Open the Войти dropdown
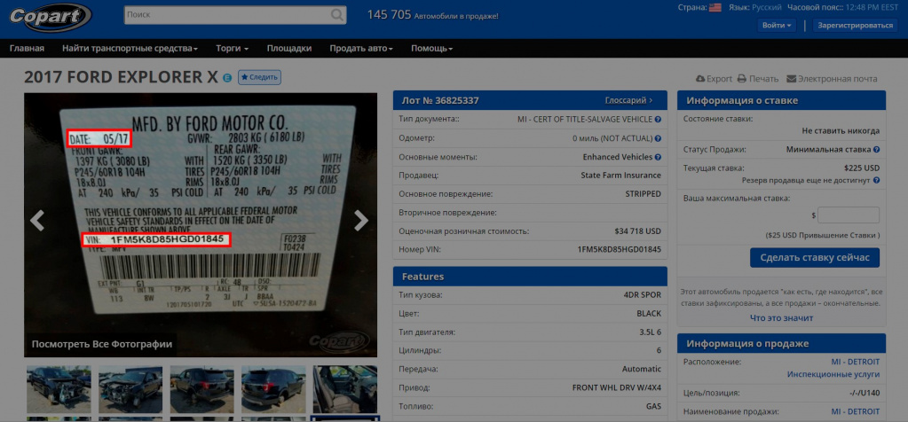 [x=777, y=26]
